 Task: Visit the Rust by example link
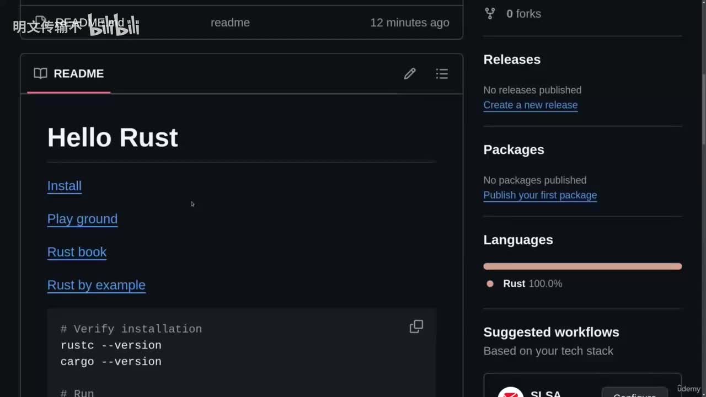click(97, 285)
